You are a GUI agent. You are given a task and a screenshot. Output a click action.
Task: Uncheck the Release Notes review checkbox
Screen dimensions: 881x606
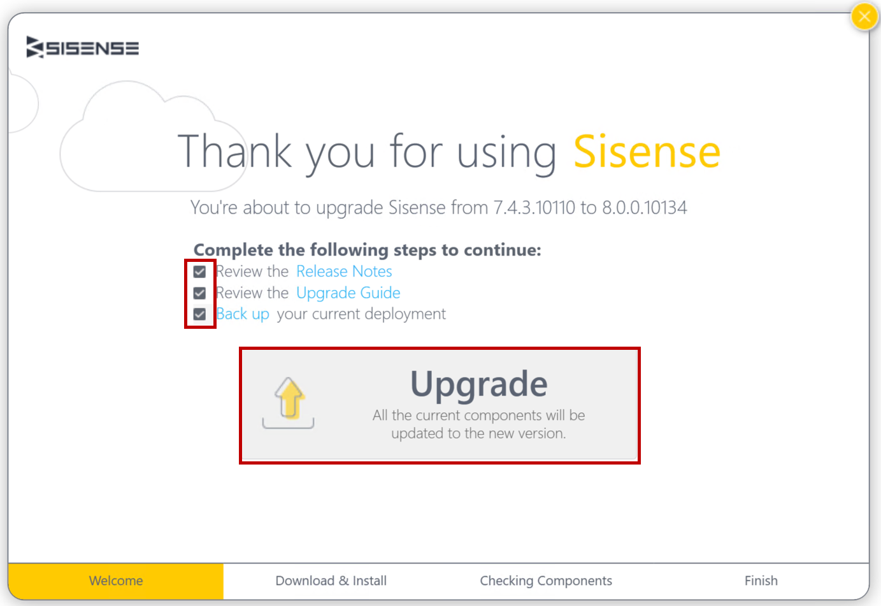pyautogui.click(x=199, y=271)
